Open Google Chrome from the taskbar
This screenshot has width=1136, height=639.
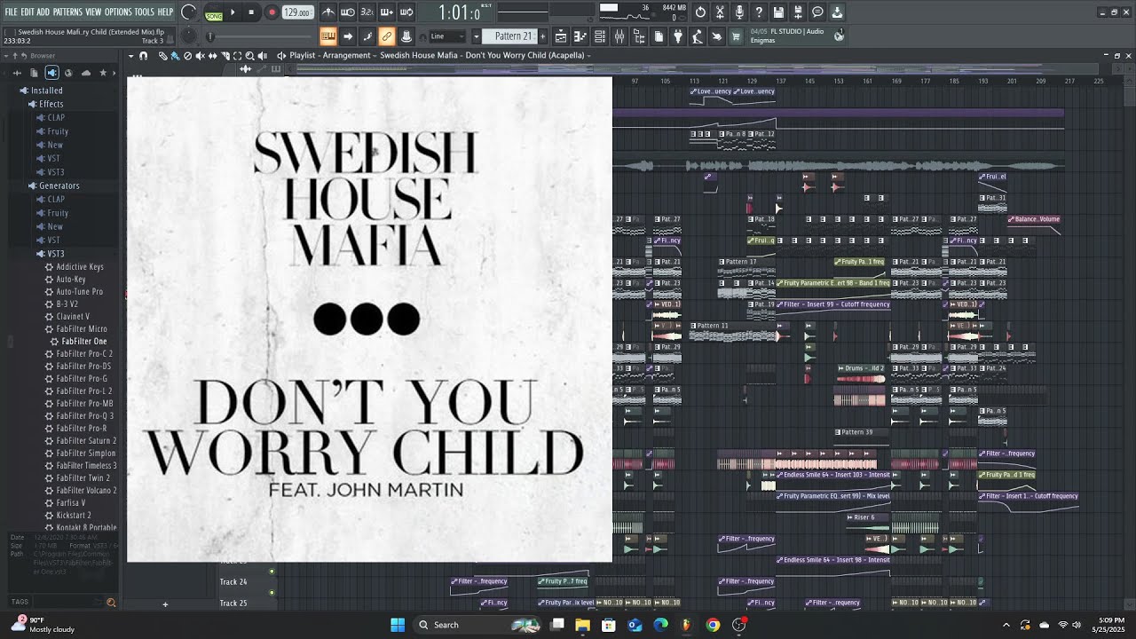(713, 625)
